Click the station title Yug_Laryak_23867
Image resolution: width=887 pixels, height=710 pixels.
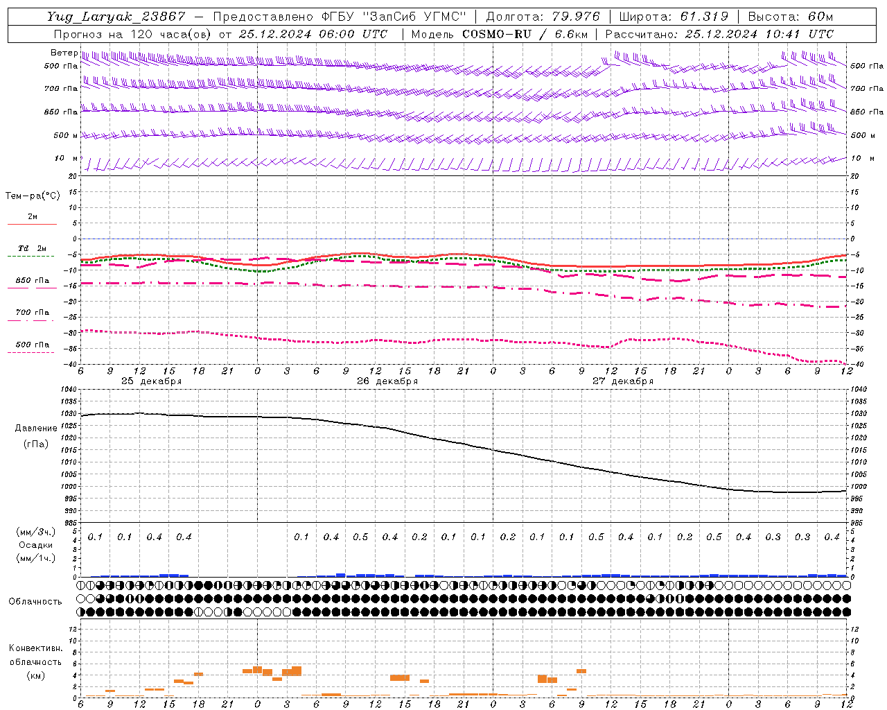tap(116, 17)
